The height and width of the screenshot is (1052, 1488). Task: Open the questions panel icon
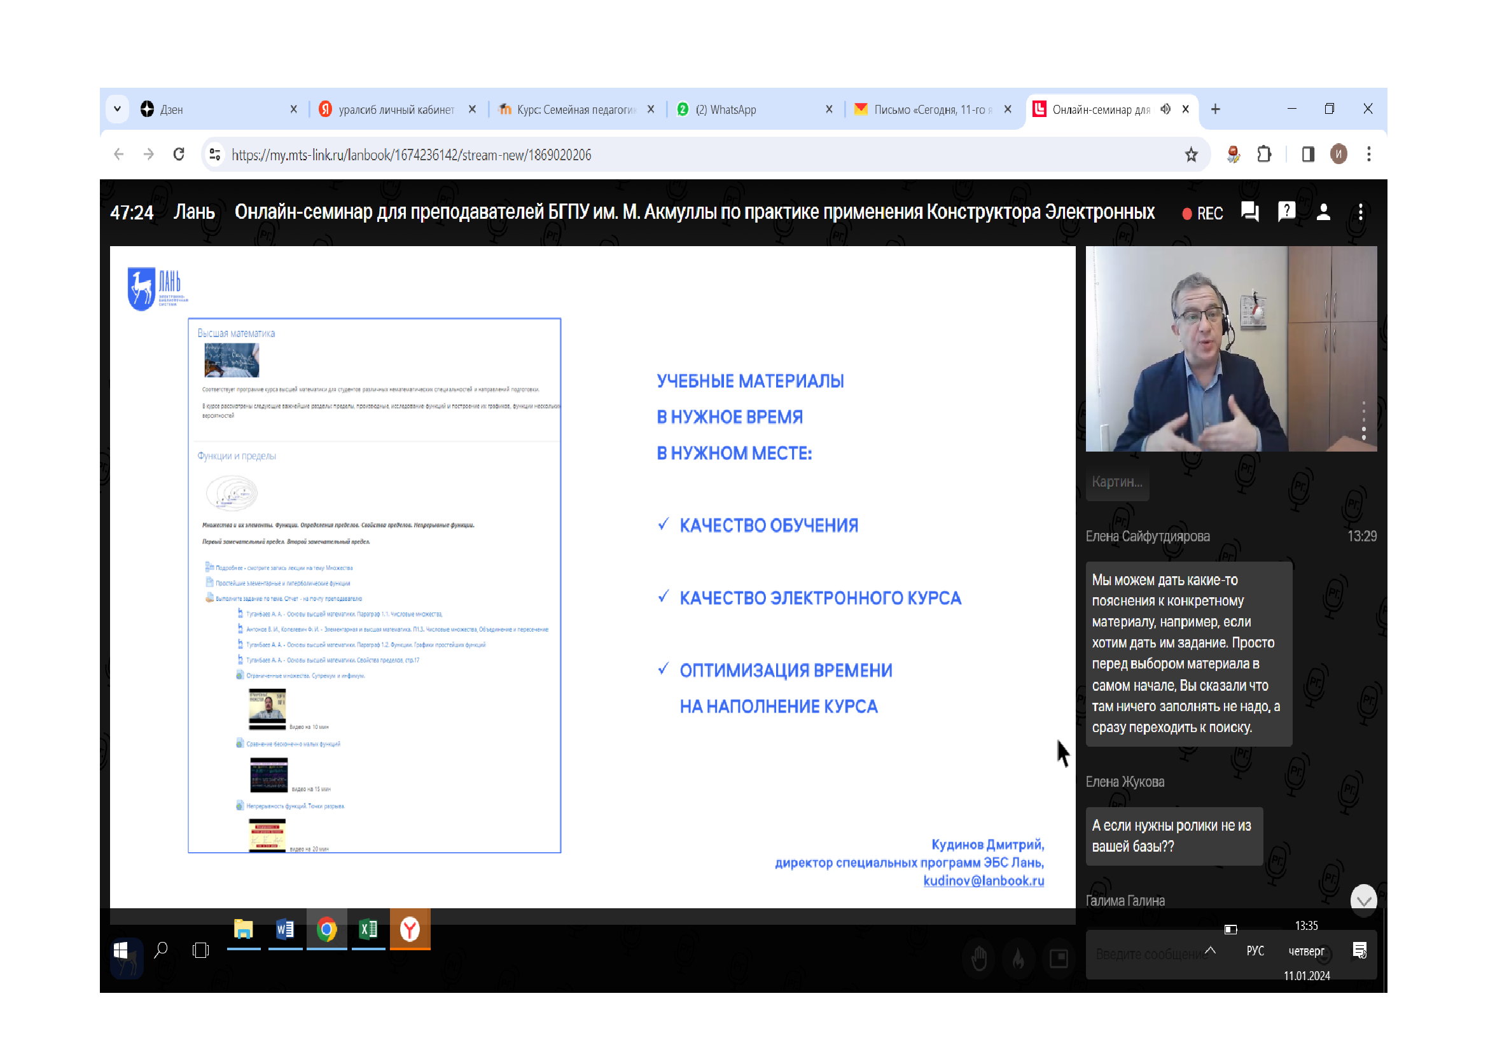[1286, 212]
